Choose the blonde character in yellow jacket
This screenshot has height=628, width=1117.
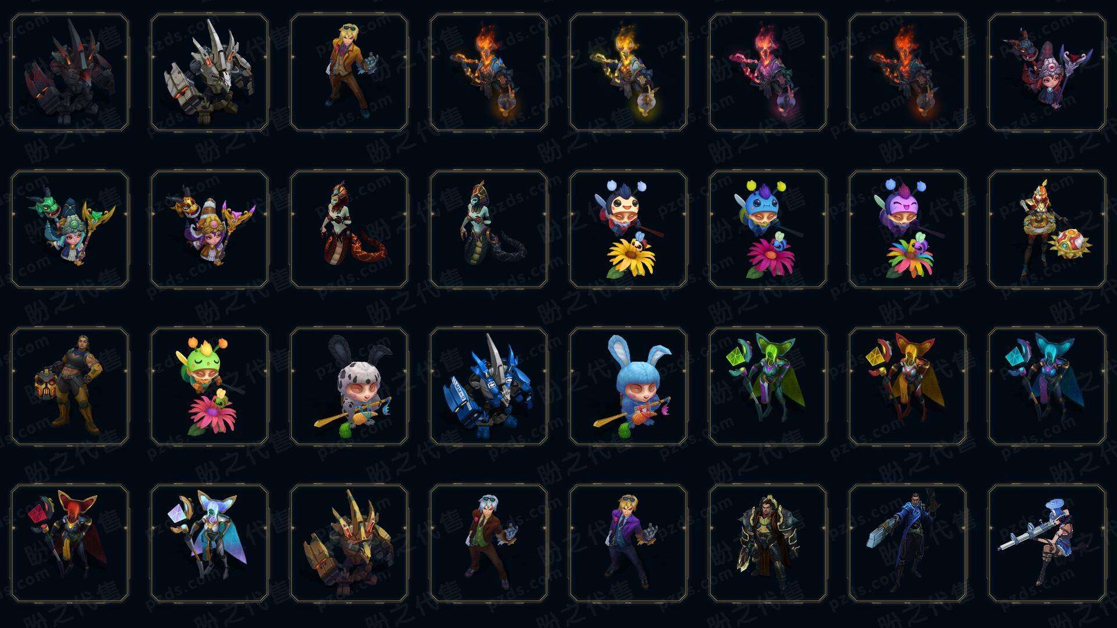tap(349, 72)
